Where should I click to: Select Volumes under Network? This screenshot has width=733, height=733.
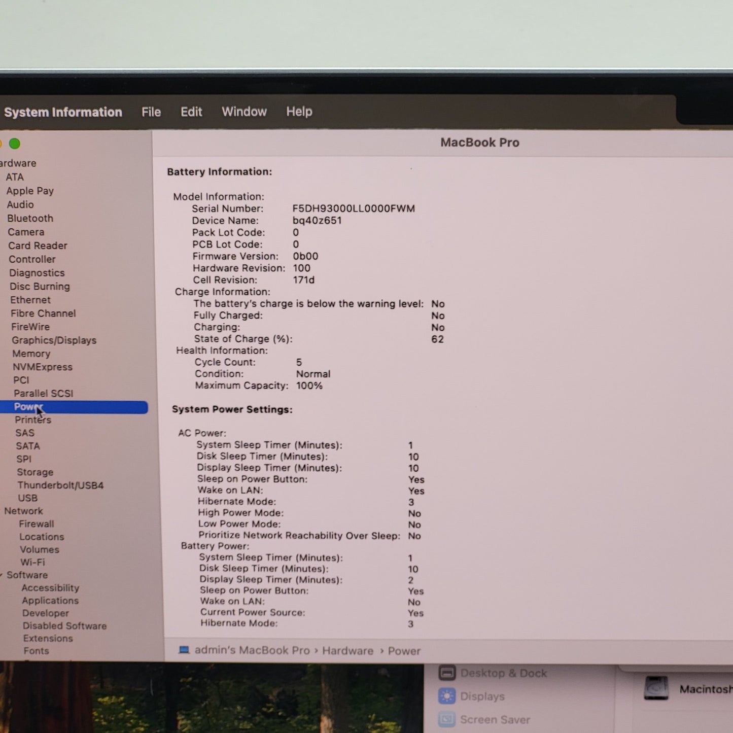tap(40, 549)
